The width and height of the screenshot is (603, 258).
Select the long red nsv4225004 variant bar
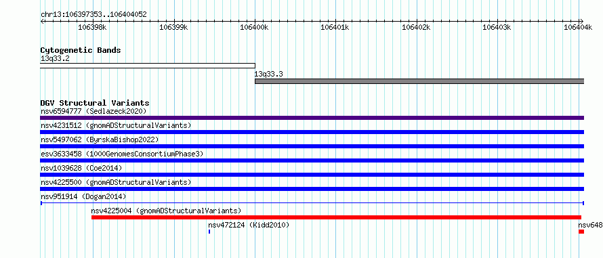point(336,217)
